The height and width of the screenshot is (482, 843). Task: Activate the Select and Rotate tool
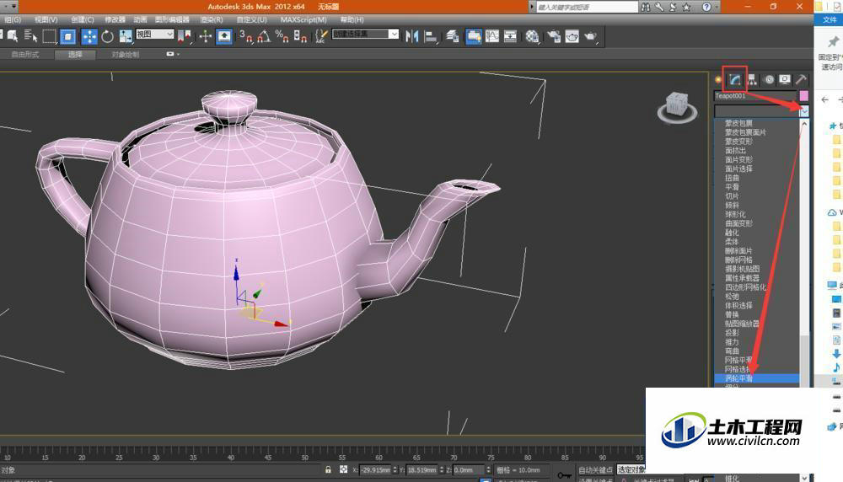tap(108, 36)
